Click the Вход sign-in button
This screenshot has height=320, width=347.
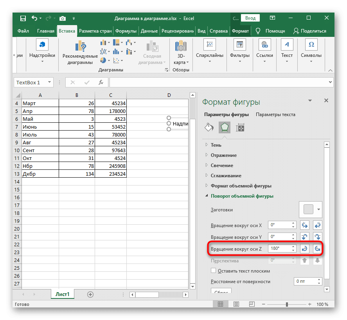(250, 18)
